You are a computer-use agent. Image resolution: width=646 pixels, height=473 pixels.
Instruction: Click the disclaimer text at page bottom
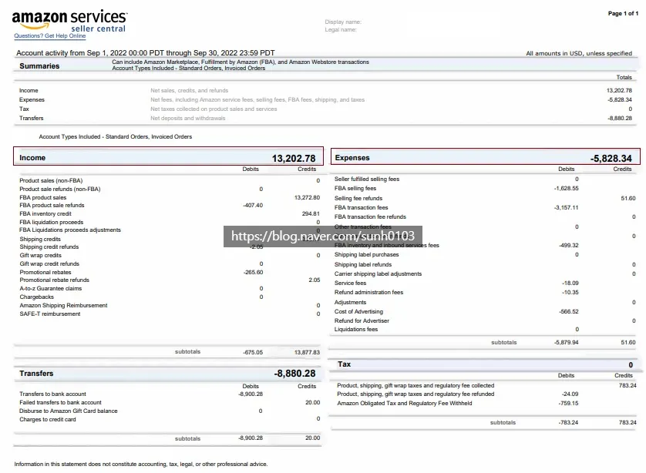[x=141, y=465]
